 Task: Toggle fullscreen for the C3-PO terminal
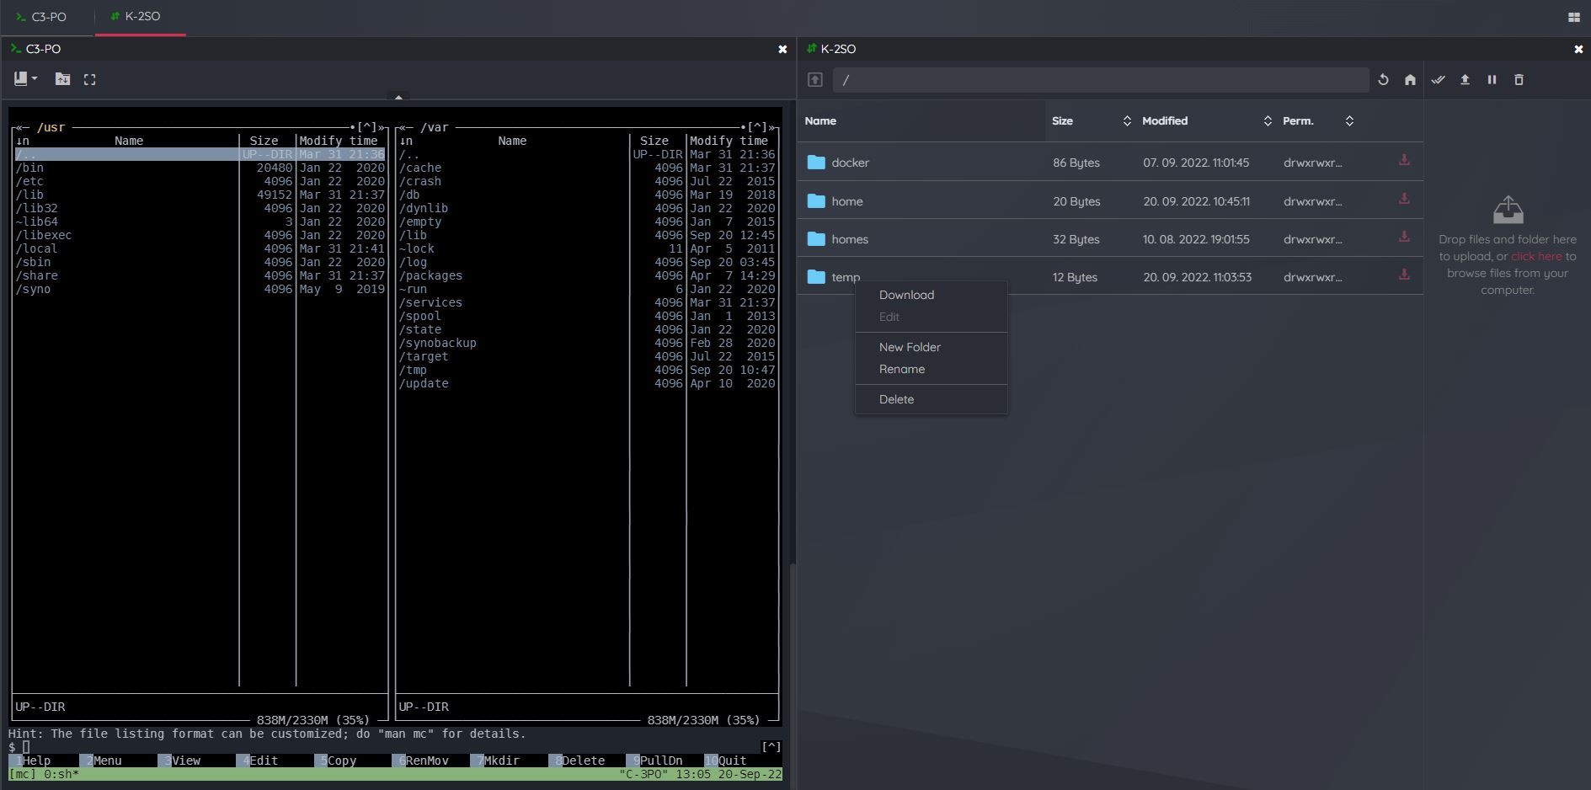[x=89, y=79]
